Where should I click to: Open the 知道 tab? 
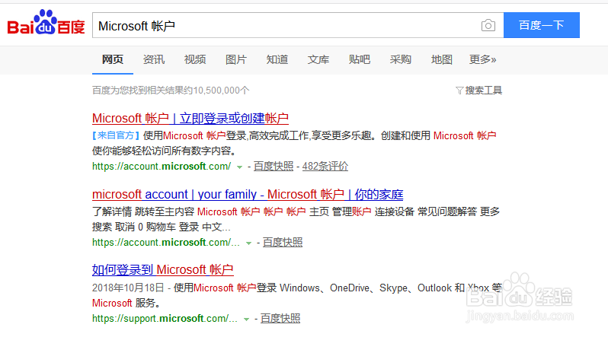(277, 59)
